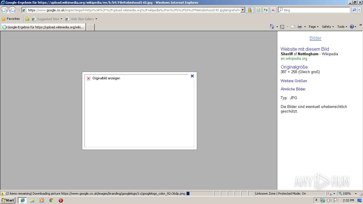Click the Read Mail envelope icon
The height and width of the screenshot is (204, 363).
(x=293, y=27)
